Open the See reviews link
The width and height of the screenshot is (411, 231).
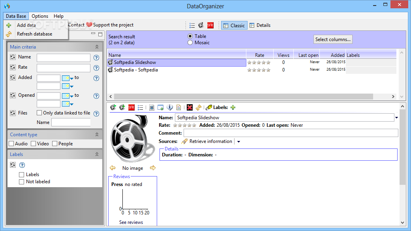click(131, 222)
